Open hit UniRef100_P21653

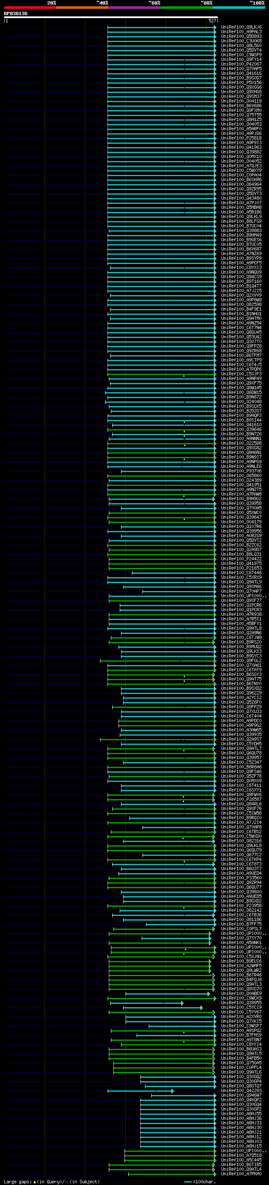pos(241,568)
